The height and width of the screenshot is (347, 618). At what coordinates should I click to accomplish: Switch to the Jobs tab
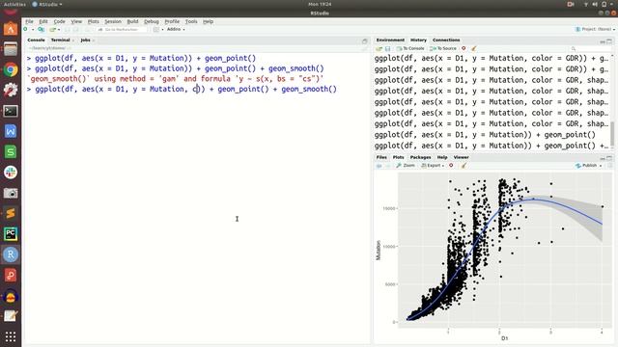coord(86,40)
